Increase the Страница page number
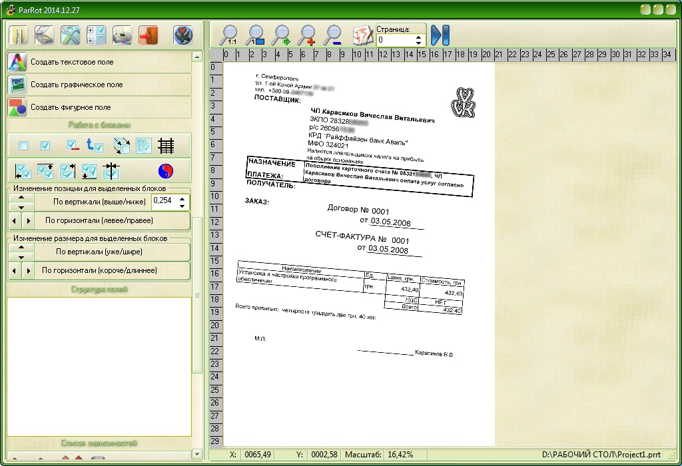The image size is (682, 466). (418, 37)
